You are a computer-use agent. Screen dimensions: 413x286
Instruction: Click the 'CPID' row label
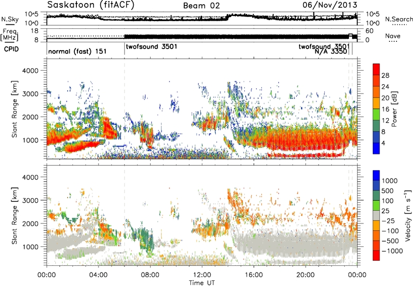tap(11, 49)
